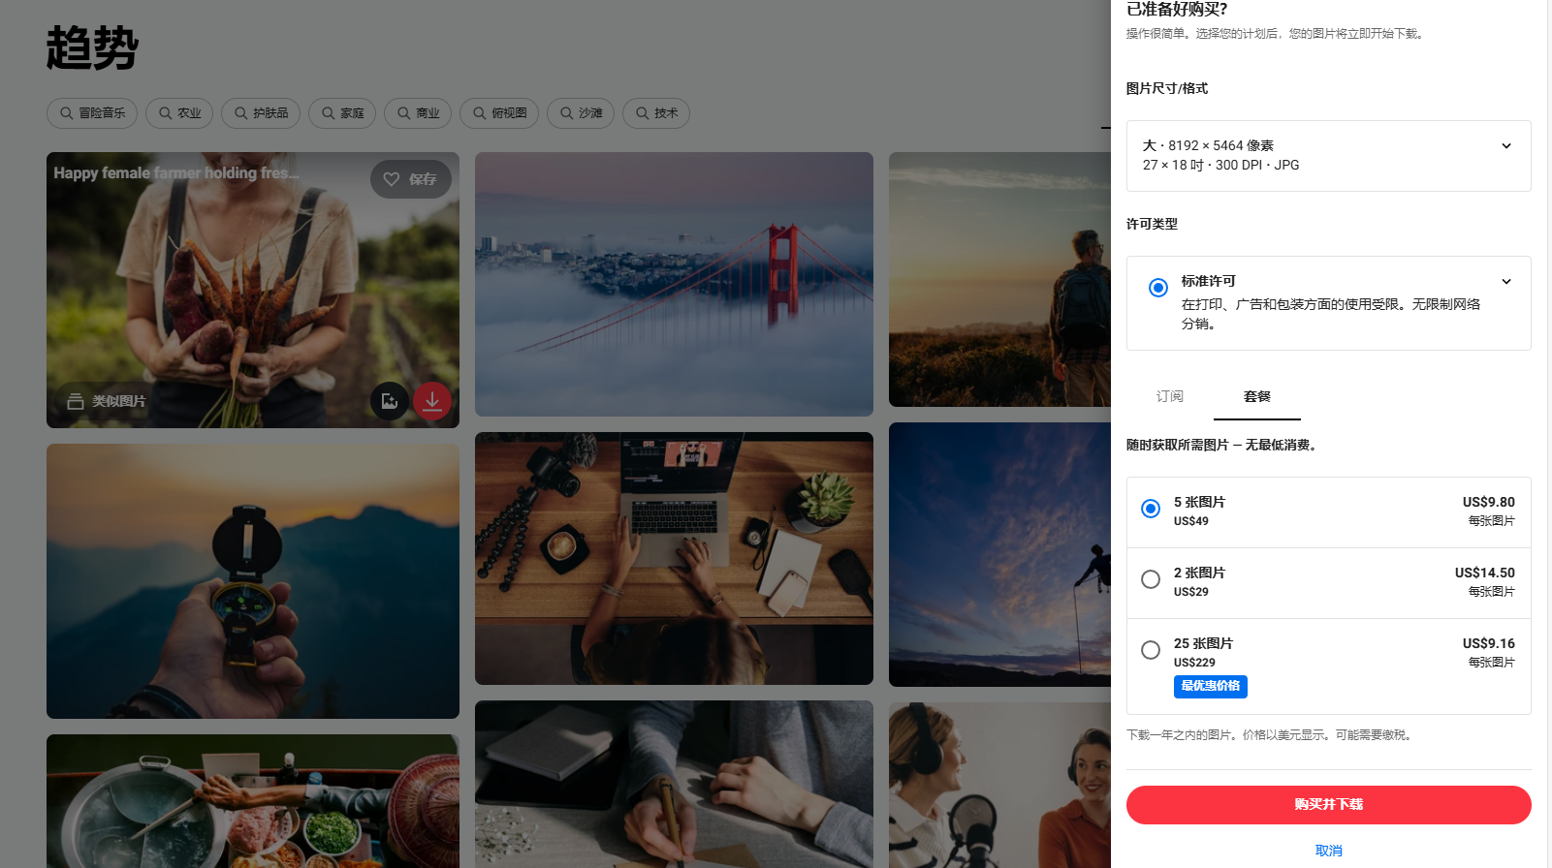Select the 5 张图片 pack radio button
The width and height of the screenshot is (1552, 868).
click(1151, 509)
